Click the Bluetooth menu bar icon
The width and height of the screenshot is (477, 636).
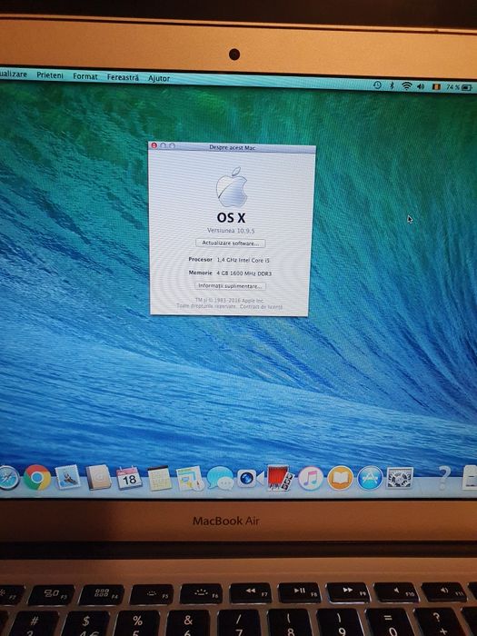coord(392,85)
